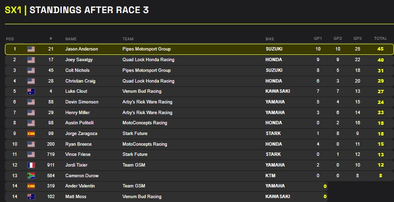
Task: Sort by the TOTAL column header
Action: click(x=380, y=38)
